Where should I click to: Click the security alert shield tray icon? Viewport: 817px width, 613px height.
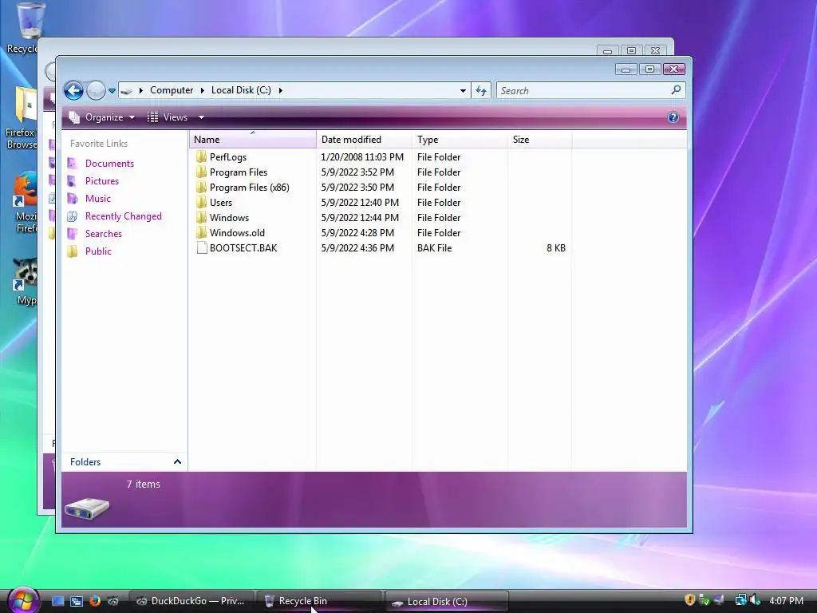click(690, 600)
